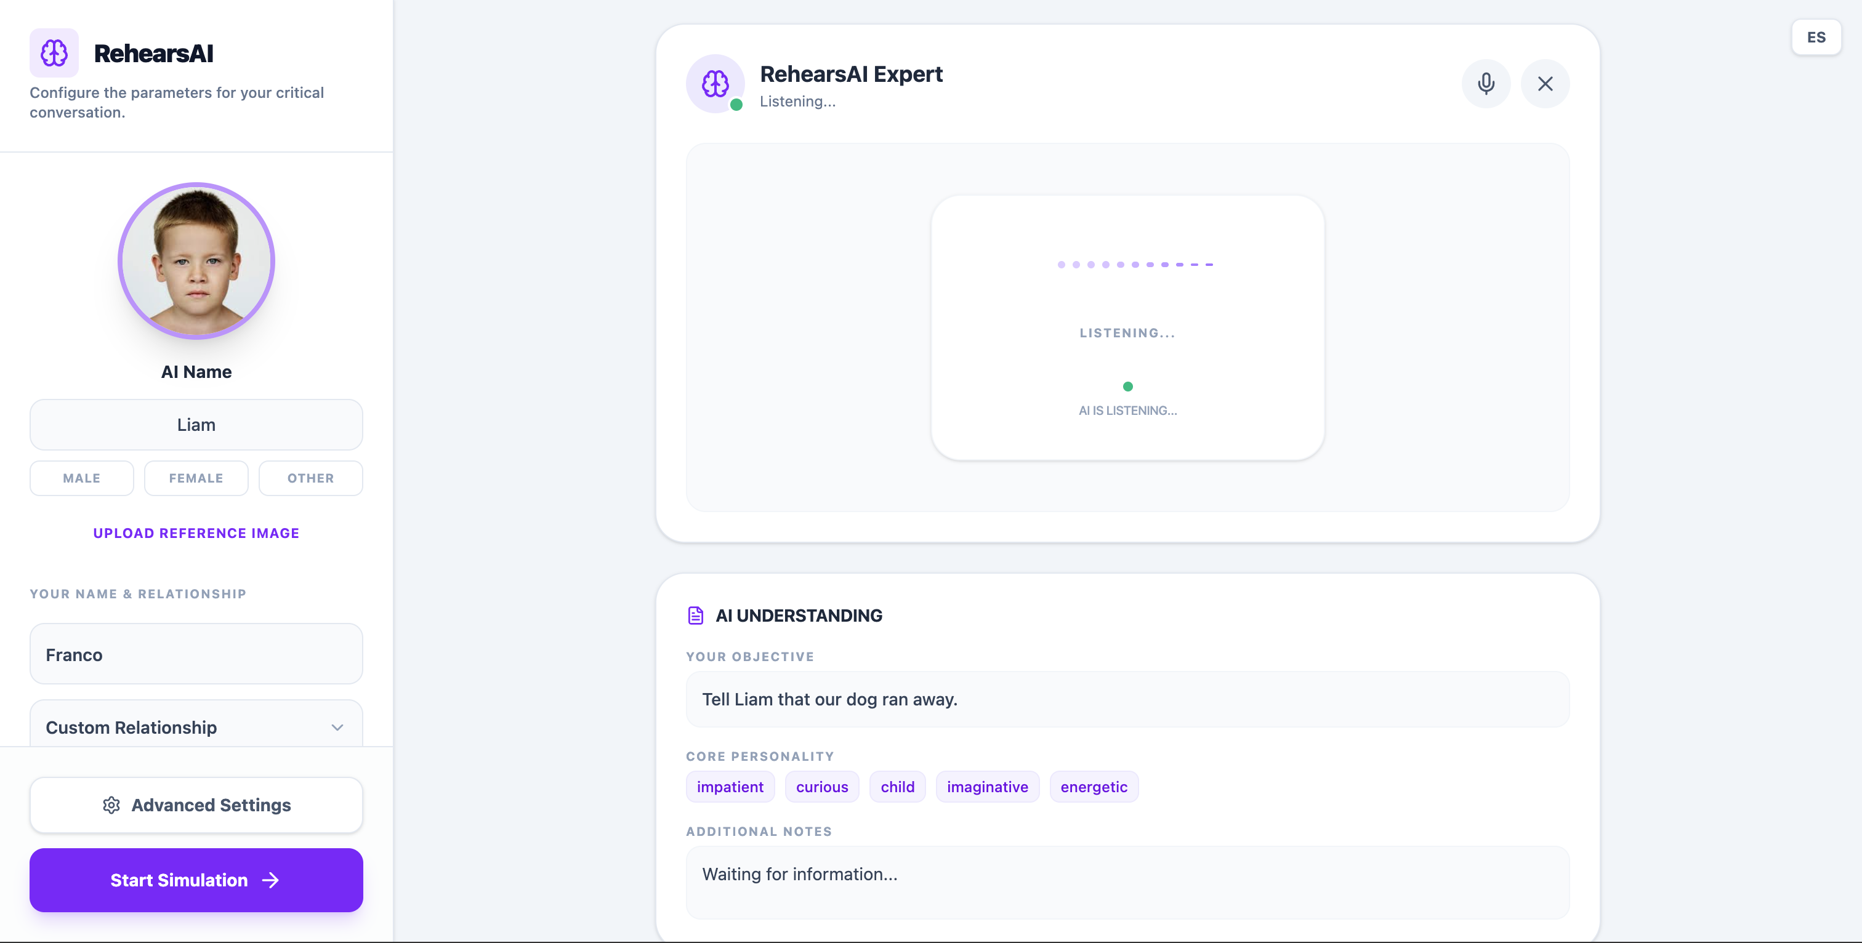Select the MALE gender option
1862x943 pixels.
[82, 478]
